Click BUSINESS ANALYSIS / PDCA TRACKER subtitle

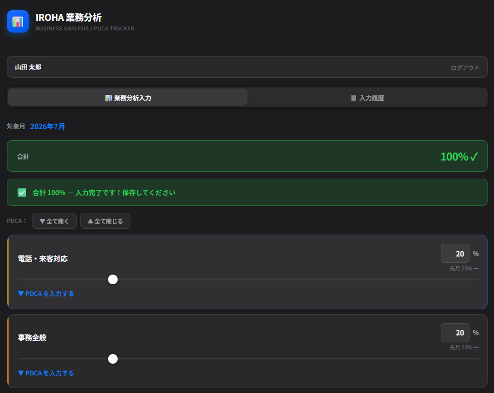click(85, 28)
